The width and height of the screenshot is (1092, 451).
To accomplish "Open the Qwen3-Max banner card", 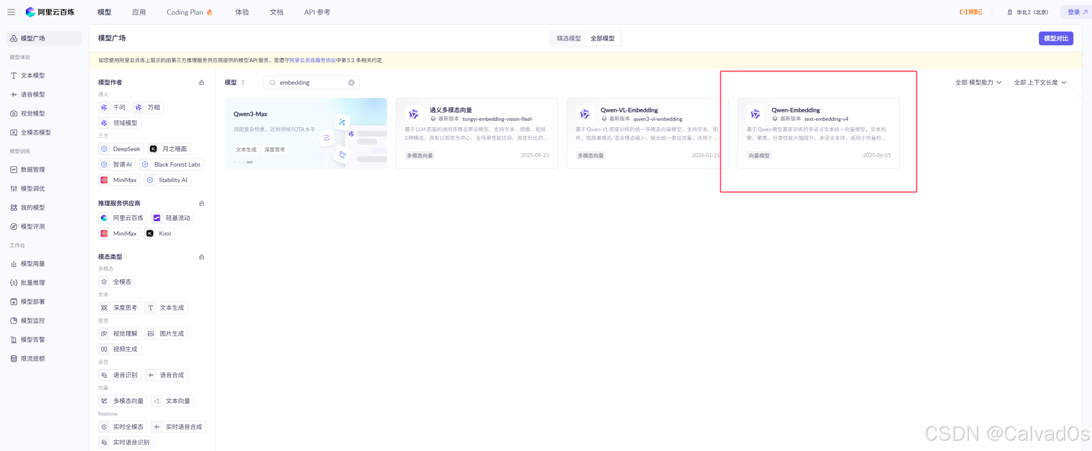I will pos(306,133).
